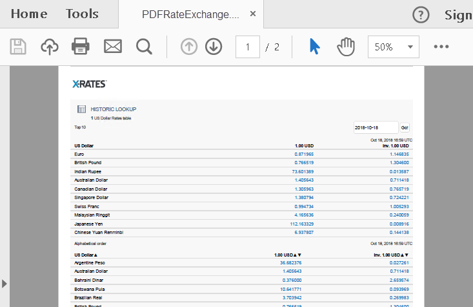This screenshot has height=307, width=473.
Task: Click the Alphabetical order label
Action: click(90, 244)
